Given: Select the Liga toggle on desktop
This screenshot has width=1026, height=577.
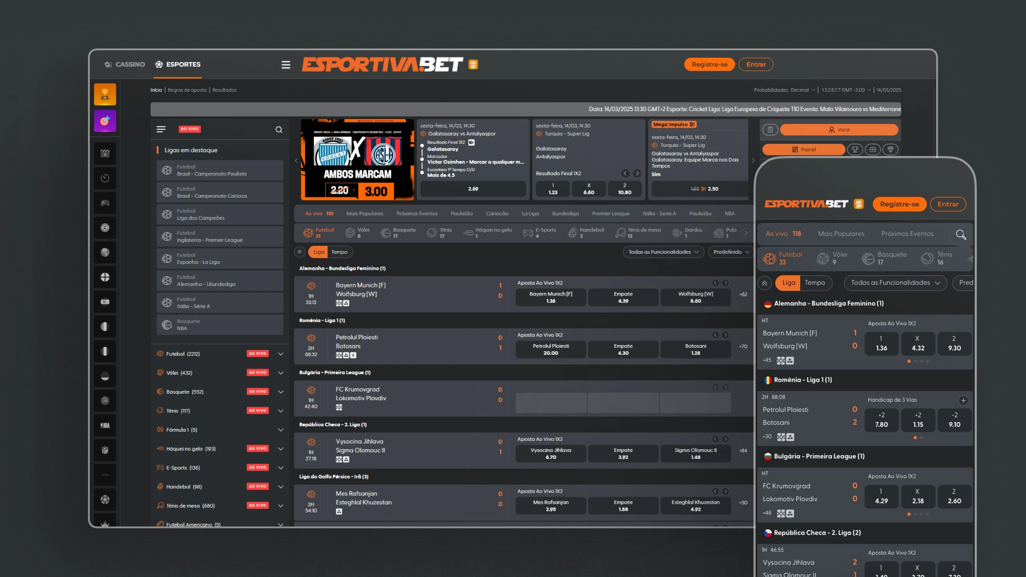Looking at the screenshot, I should pos(319,252).
